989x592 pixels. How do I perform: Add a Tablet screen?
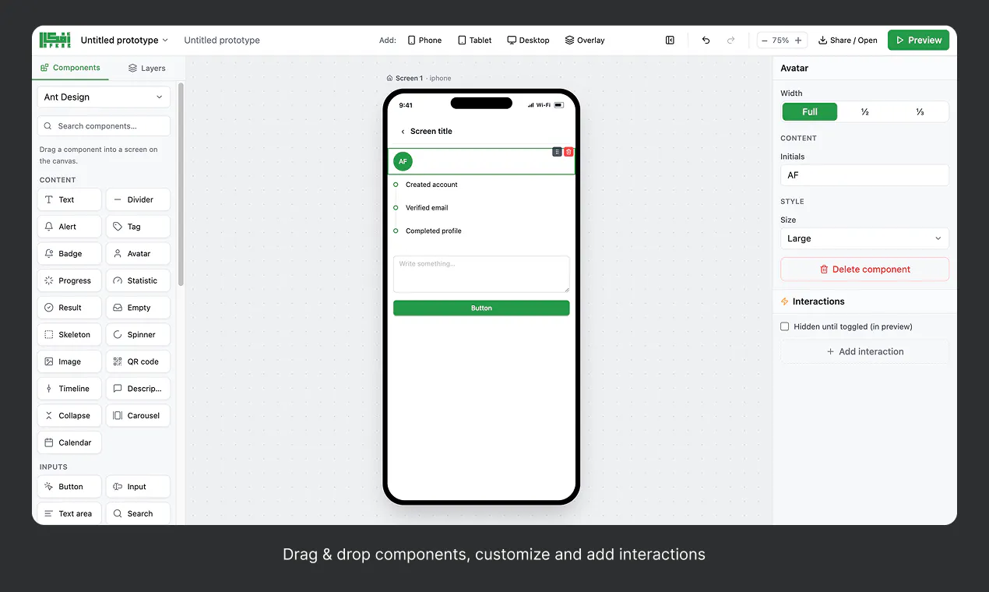(x=475, y=41)
